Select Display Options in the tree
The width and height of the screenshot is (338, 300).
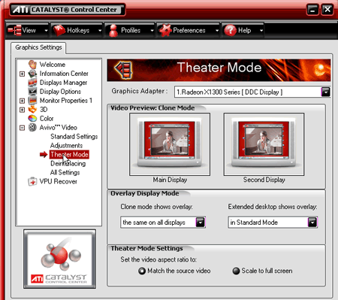tap(60, 92)
